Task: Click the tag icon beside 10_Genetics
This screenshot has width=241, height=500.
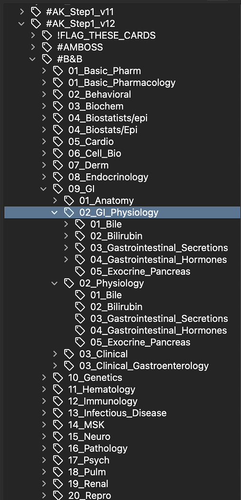Action: (x=58, y=377)
